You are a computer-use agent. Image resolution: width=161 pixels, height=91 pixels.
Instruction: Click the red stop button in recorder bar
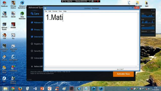(98, 1)
